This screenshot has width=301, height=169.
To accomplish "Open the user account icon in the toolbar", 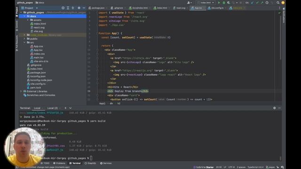I will 189,3.
